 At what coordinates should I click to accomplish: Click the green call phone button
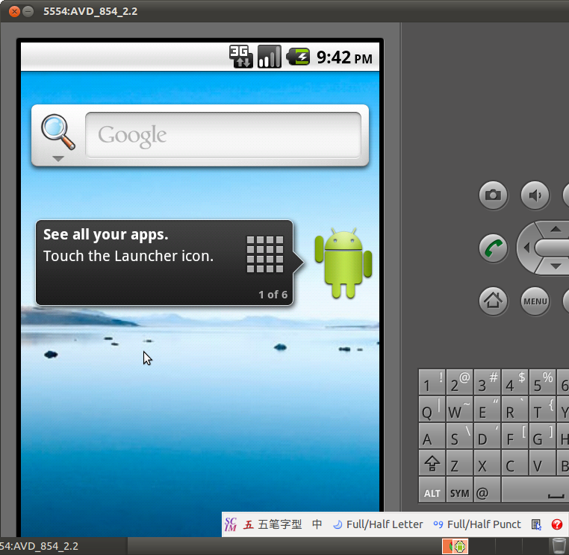pyautogui.click(x=493, y=248)
